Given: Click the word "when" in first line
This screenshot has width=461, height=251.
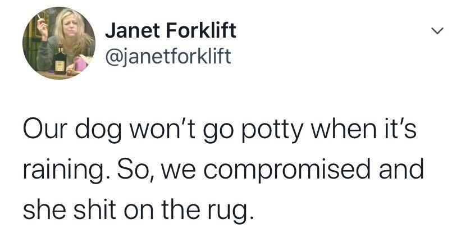Looking at the screenshot, I should 344,129.
